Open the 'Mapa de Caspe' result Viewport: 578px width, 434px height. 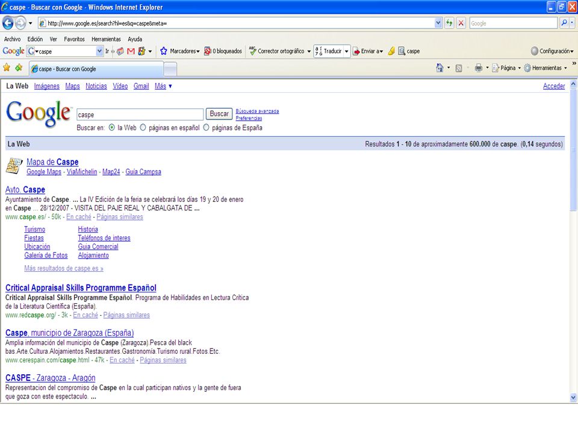tap(52, 162)
